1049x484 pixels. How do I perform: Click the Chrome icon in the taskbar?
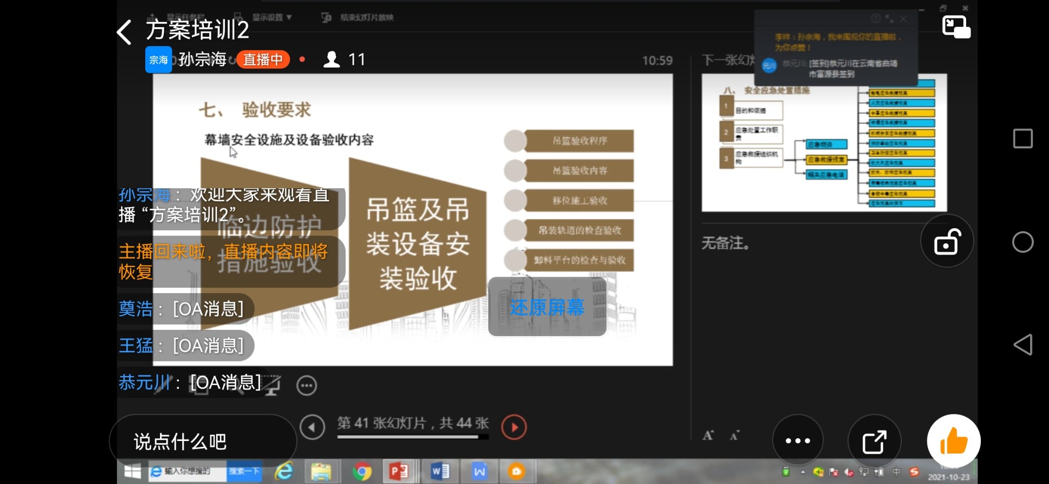[x=361, y=472]
